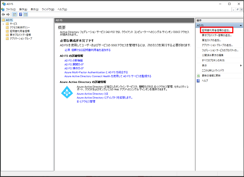Click the 要求プロバイダー信頼 folder icon in the tree
The image size is (244, 177).
pyautogui.click(x=7, y=35)
